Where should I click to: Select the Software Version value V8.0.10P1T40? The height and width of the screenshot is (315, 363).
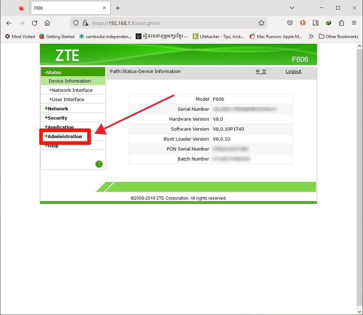(228, 129)
